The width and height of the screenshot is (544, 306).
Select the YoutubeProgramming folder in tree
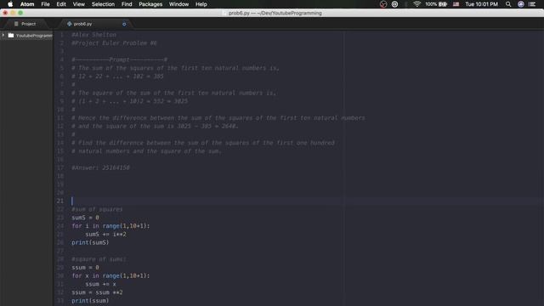[x=26, y=36]
